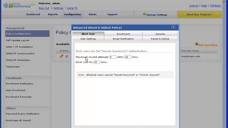Open Auto Enrollment

[16, 90]
